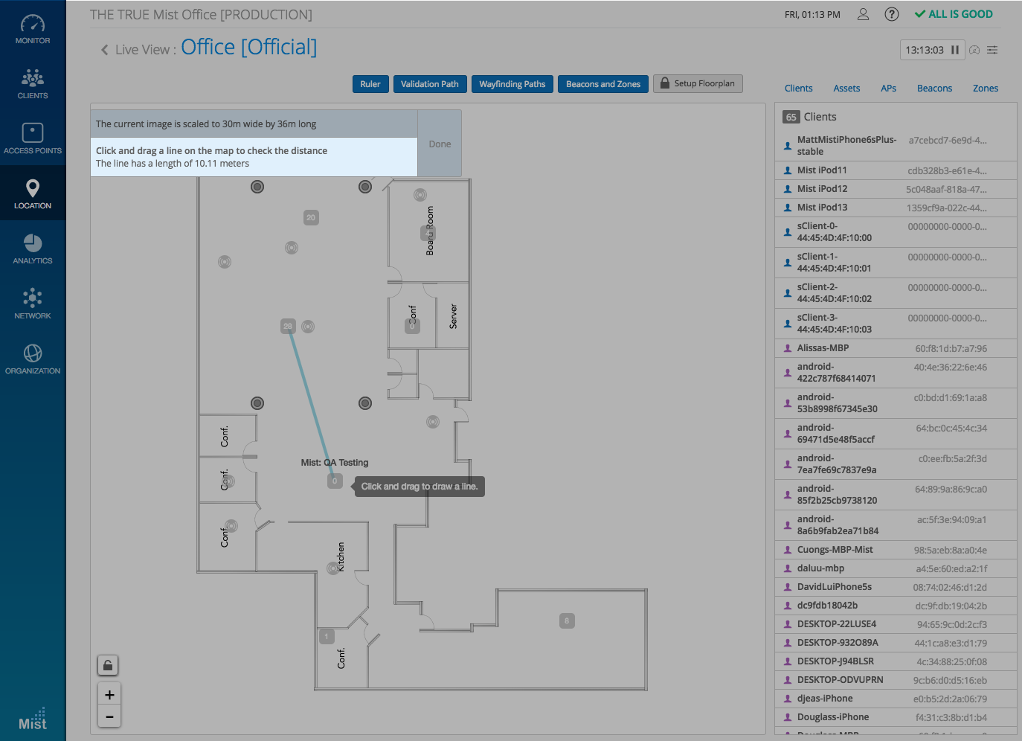Pause the live view playback

(x=955, y=50)
